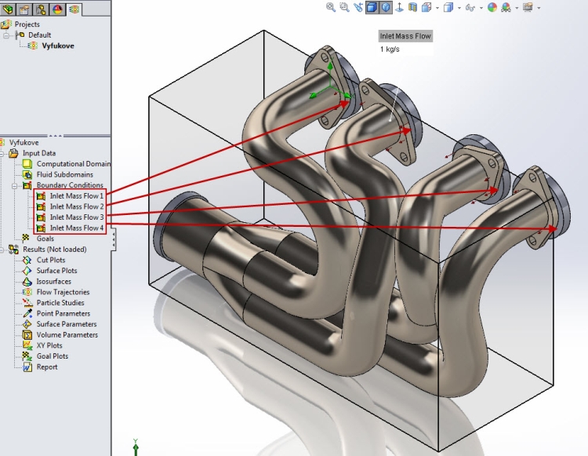Select Inlet Mass Flow 4
The height and width of the screenshot is (456, 588).
coord(77,228)
